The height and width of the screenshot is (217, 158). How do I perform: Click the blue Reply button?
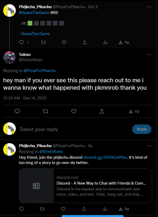coord(142,129)
